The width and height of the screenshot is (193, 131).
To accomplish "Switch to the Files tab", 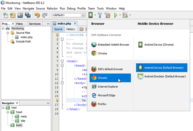I will (x=20, y=24).
